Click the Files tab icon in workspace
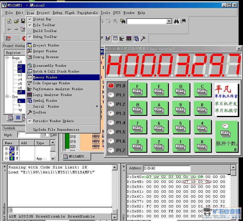 (x=10, y=117)
